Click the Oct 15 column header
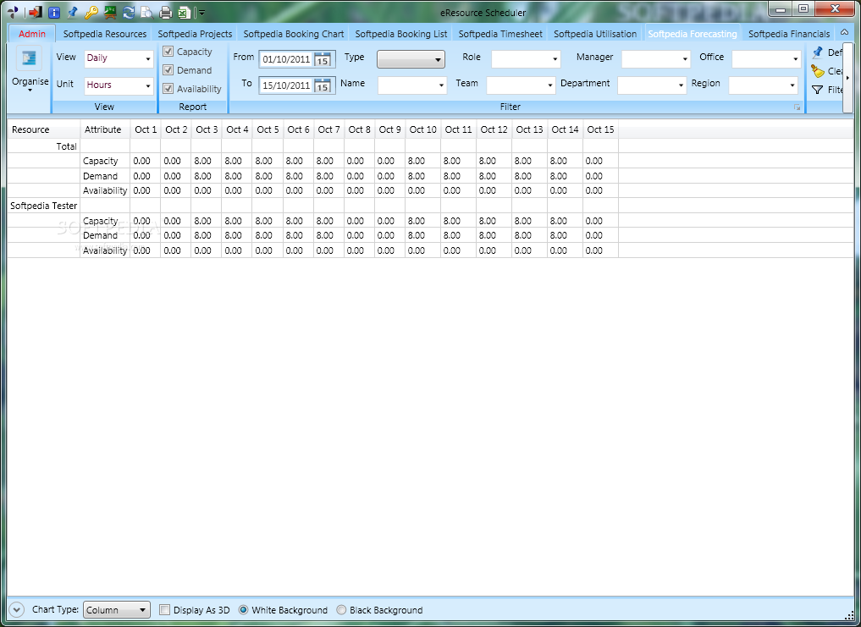This screenshot has height=627, width=861. (x=601, y=130)
